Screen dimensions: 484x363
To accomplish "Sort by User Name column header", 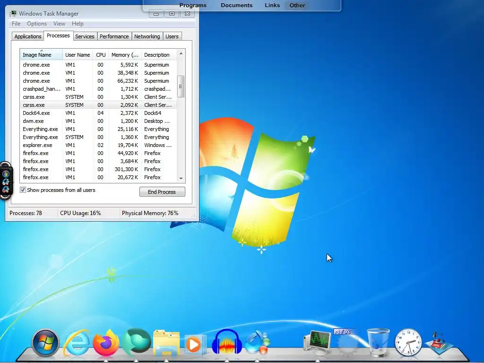I will tap(78, 55).
